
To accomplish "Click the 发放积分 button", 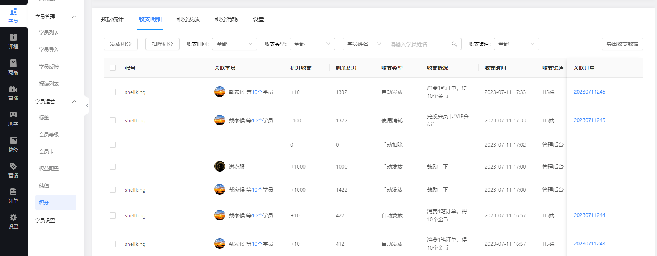I will (121, 44).
